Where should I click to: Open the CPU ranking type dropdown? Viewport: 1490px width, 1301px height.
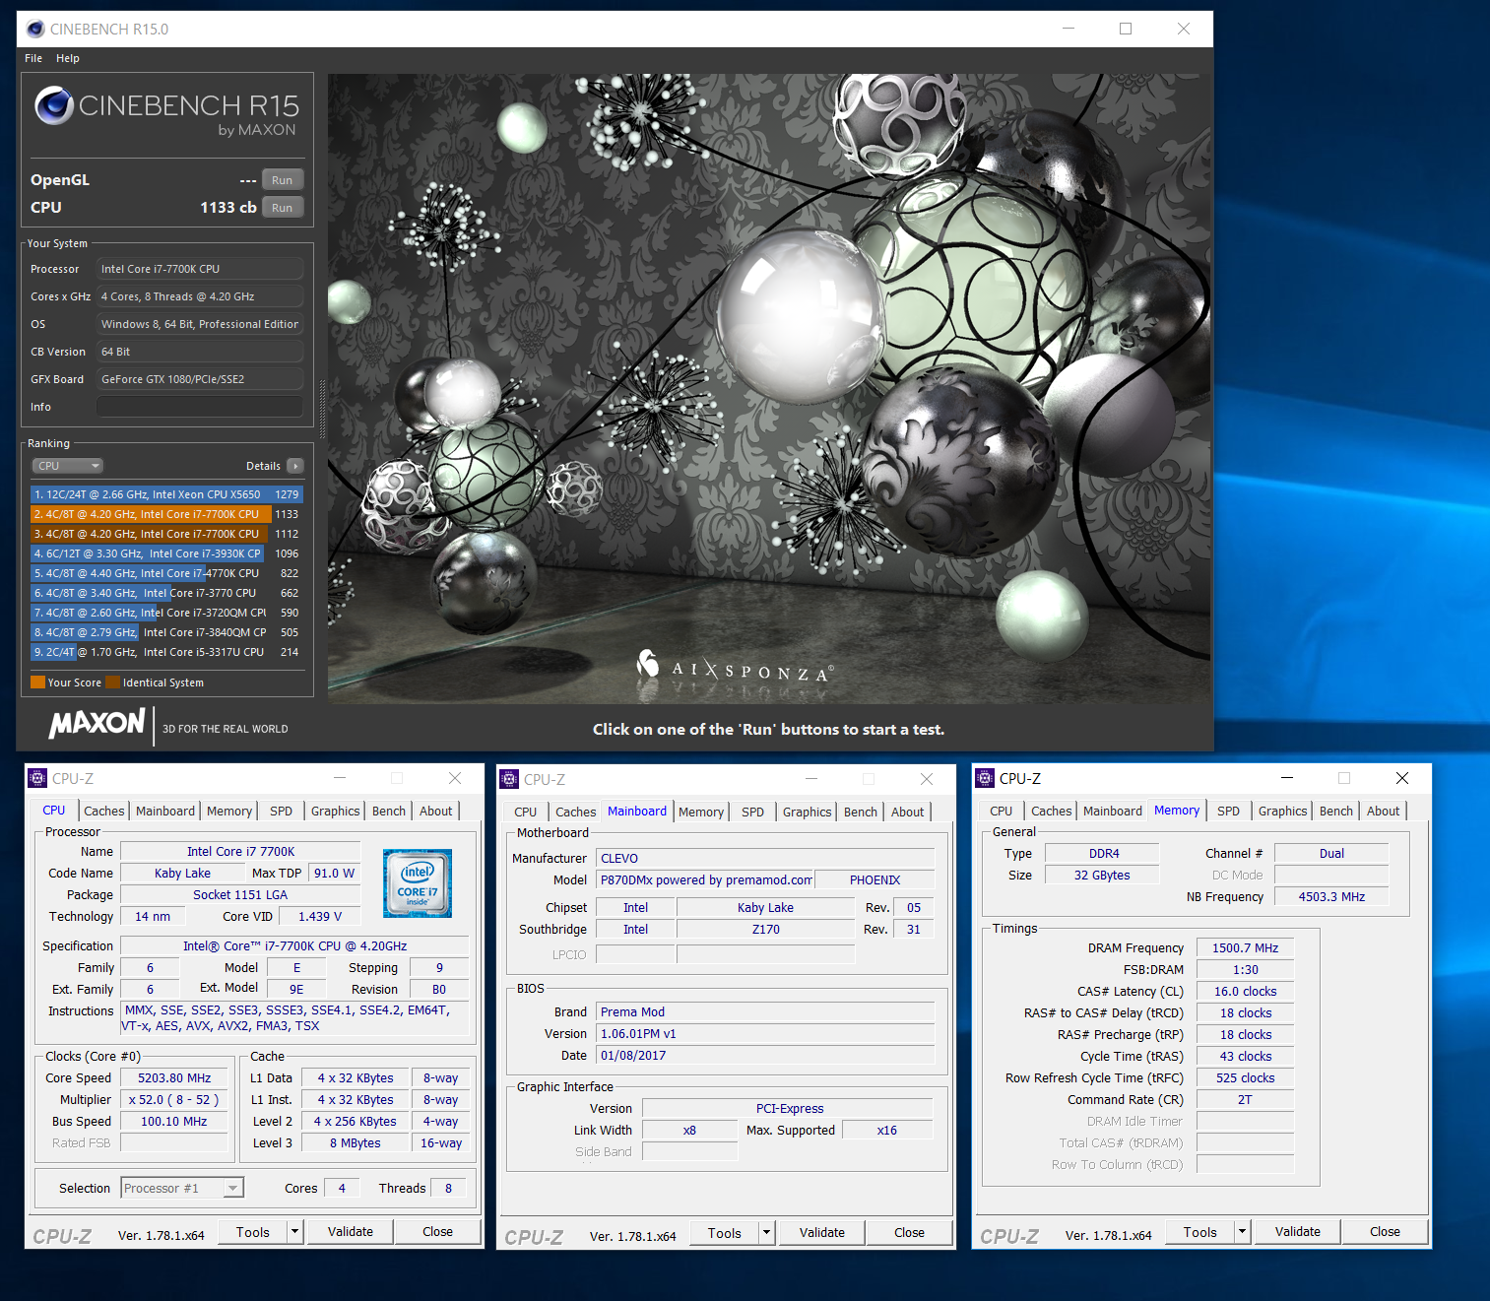tap(68, 466)
